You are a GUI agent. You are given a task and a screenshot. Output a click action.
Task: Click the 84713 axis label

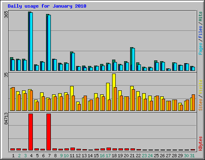tap(6, 119)
